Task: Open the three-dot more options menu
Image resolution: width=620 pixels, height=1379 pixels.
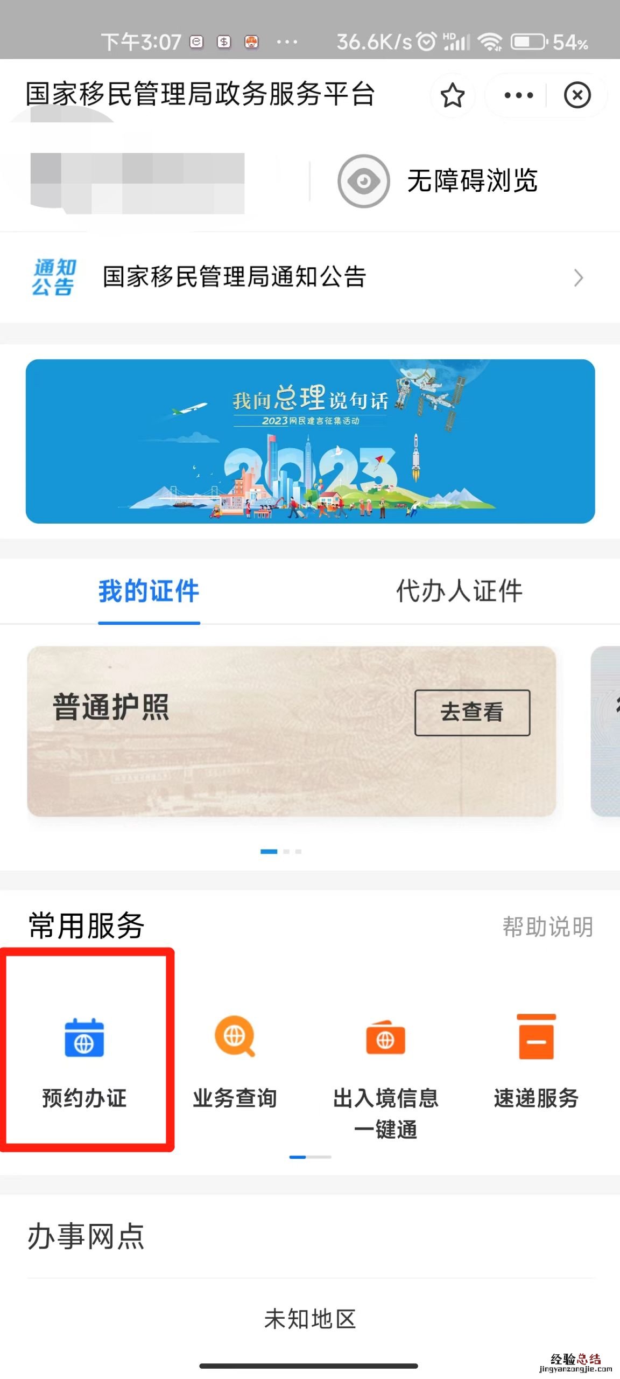Action: pyautogui.click(x=518, y=96)
